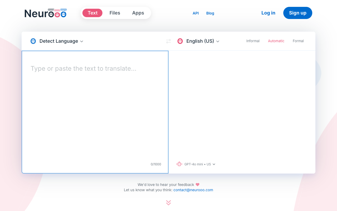Switch to the Apps tab
Image resolution: width=337 pixels, height=211 pixels.
coord(138,13)
